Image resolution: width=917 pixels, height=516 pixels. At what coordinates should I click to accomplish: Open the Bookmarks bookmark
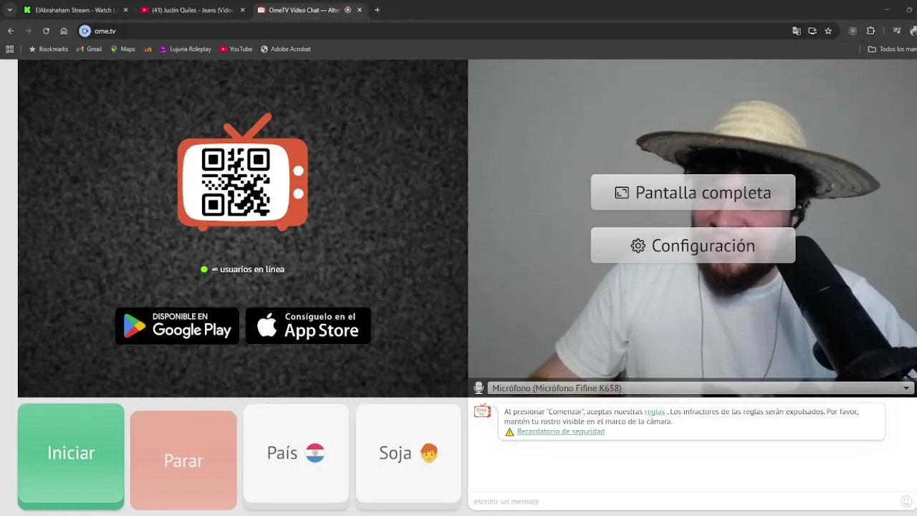48,49
